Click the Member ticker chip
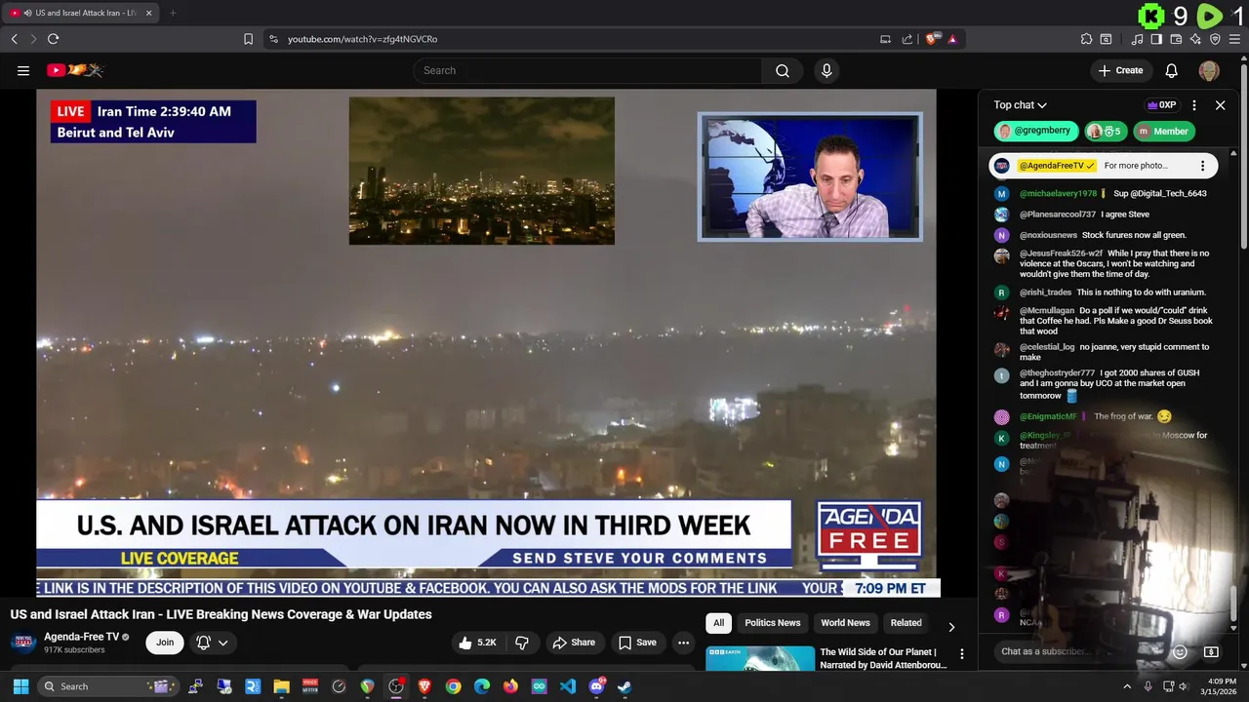1249x702 pixels. [1164, 132]
